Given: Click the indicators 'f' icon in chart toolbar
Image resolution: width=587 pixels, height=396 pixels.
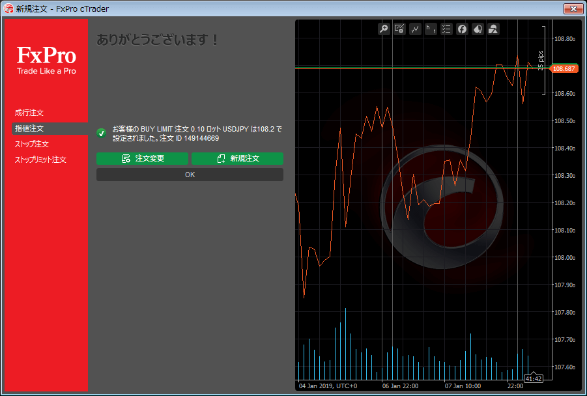Looking at the screenshot, I should [x=462, y=29].
